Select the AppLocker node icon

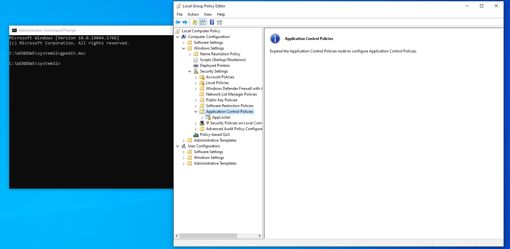click(x=208, y=117)
